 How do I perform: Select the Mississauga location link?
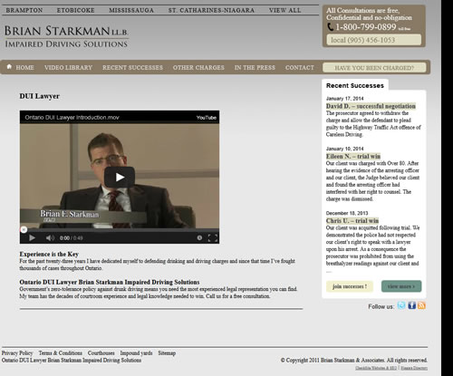pos(131,10)
